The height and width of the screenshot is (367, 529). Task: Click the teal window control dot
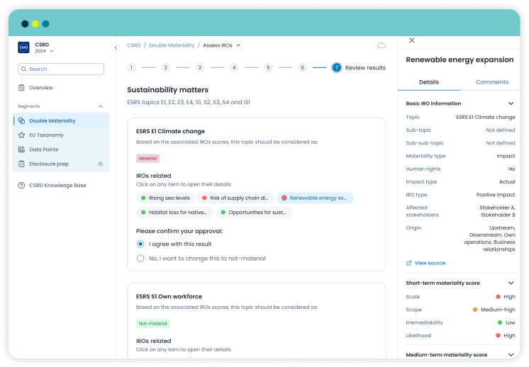coord(46,24)
